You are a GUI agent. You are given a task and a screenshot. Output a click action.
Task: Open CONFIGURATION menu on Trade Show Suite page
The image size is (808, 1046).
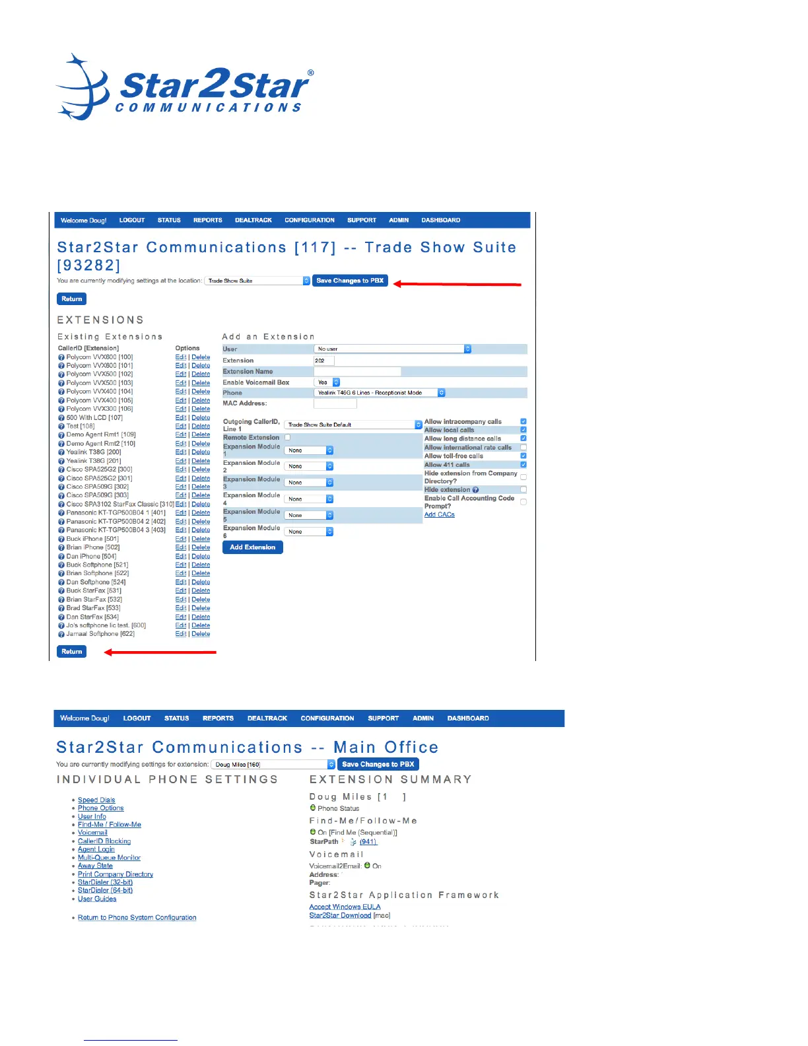tap(310, 221)
